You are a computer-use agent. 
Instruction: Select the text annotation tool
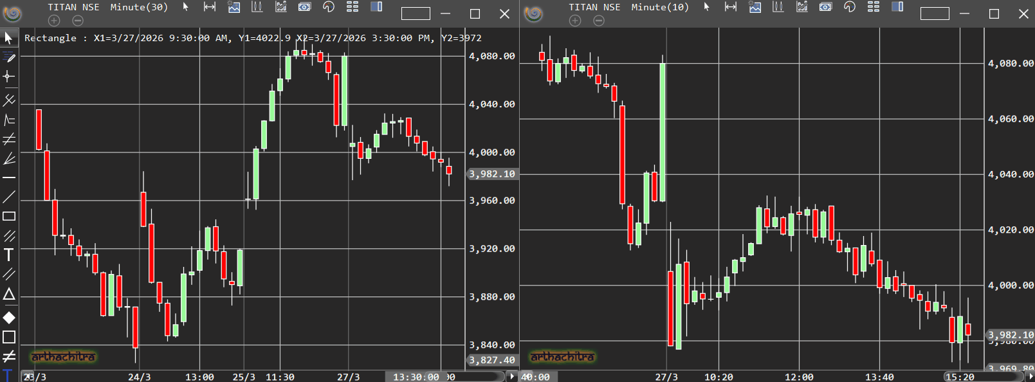(x=9, y=255)
